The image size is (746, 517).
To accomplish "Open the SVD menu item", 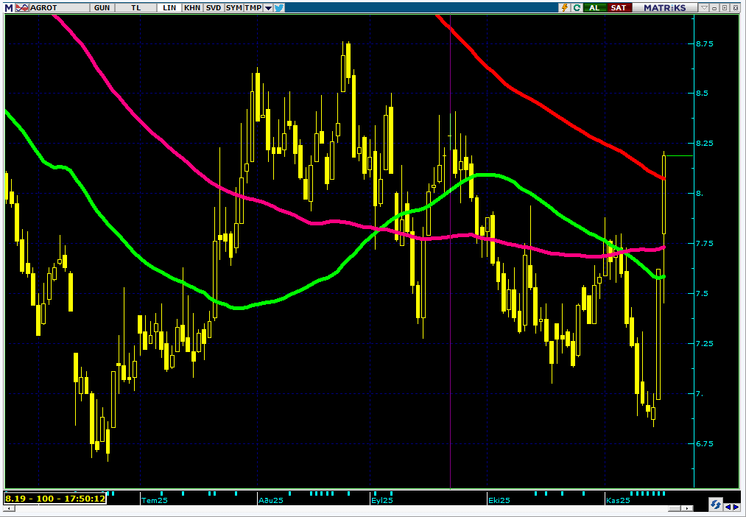I will tap(213, 7).
